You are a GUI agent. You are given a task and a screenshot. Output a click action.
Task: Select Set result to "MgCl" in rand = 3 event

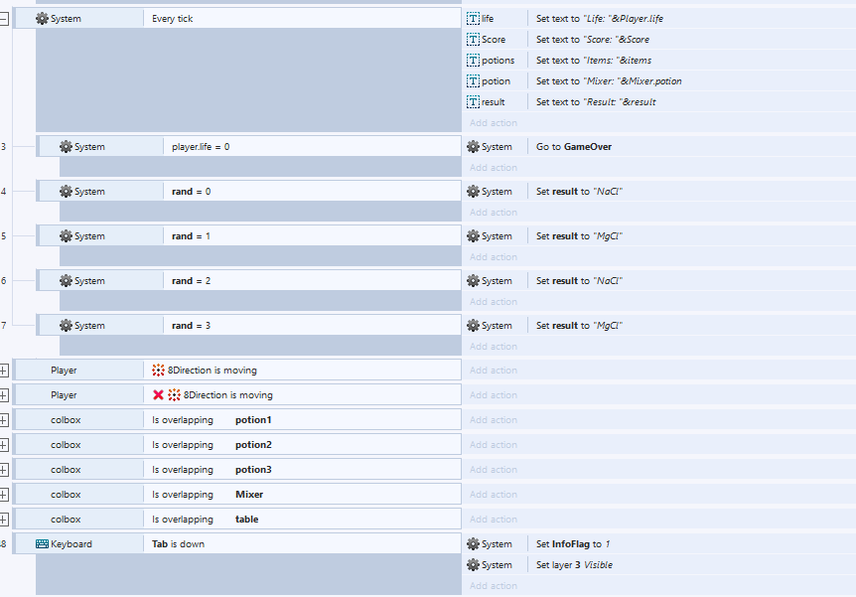pos(579,326)
